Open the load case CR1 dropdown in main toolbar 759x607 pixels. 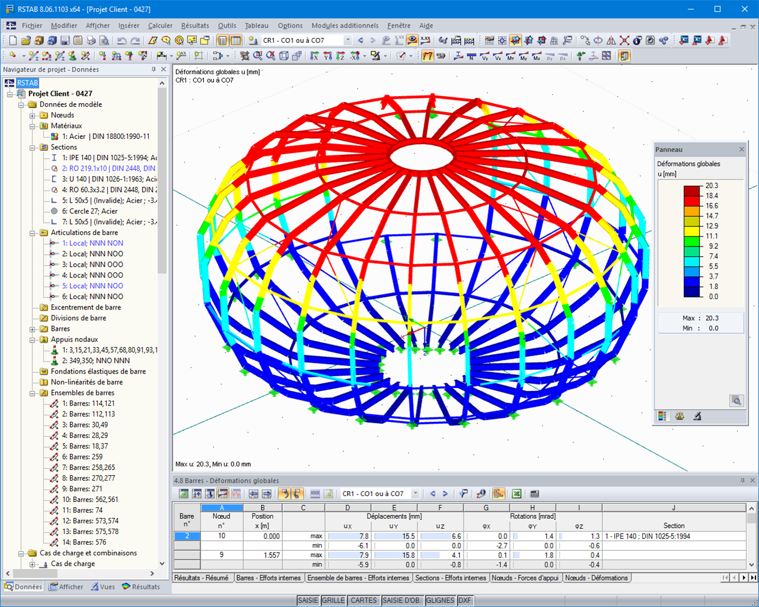[348, 40]
